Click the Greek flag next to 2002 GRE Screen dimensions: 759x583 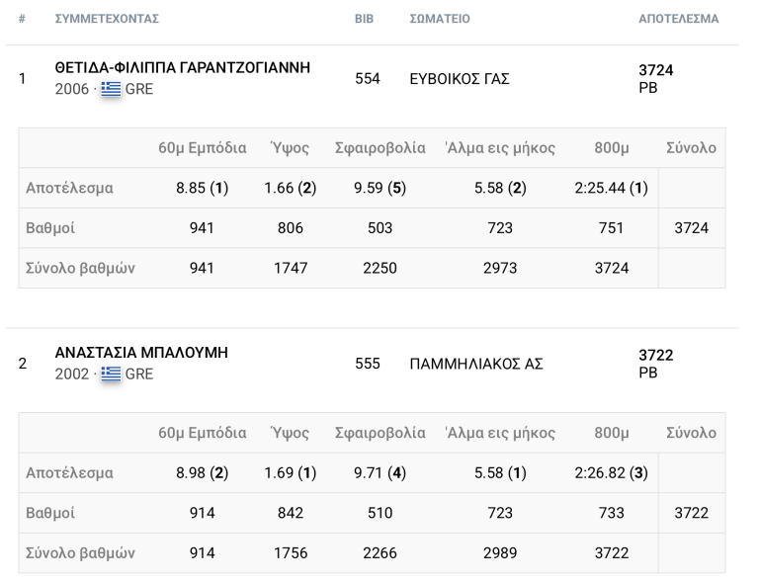(111, 374)
